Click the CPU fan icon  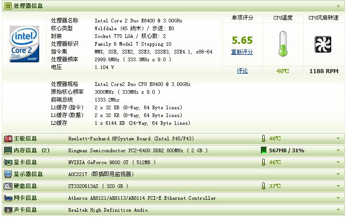tap(323, 44)
